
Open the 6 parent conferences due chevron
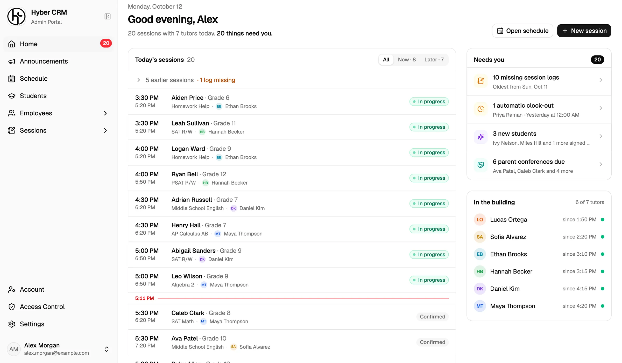(x=600, y=164)
